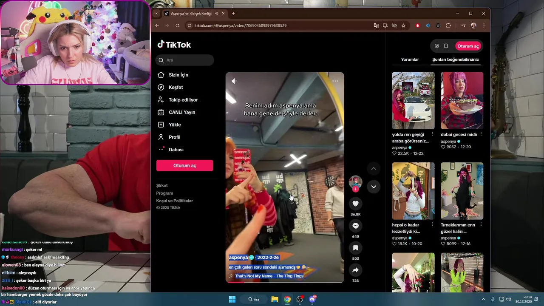
Task: Go to Takip ediliyor
Action: 177,100
